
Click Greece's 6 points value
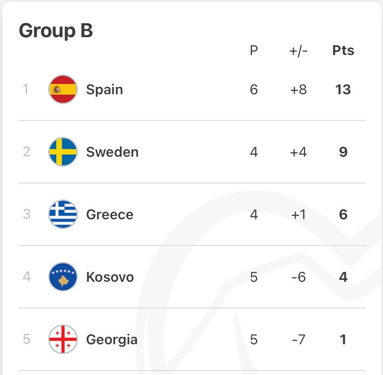pyautogui.click(x=343, y=214)
